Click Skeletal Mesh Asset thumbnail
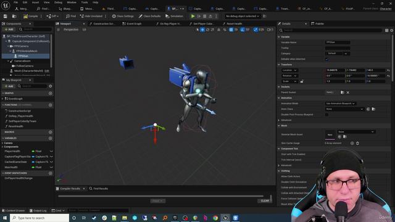 point(330,134)
